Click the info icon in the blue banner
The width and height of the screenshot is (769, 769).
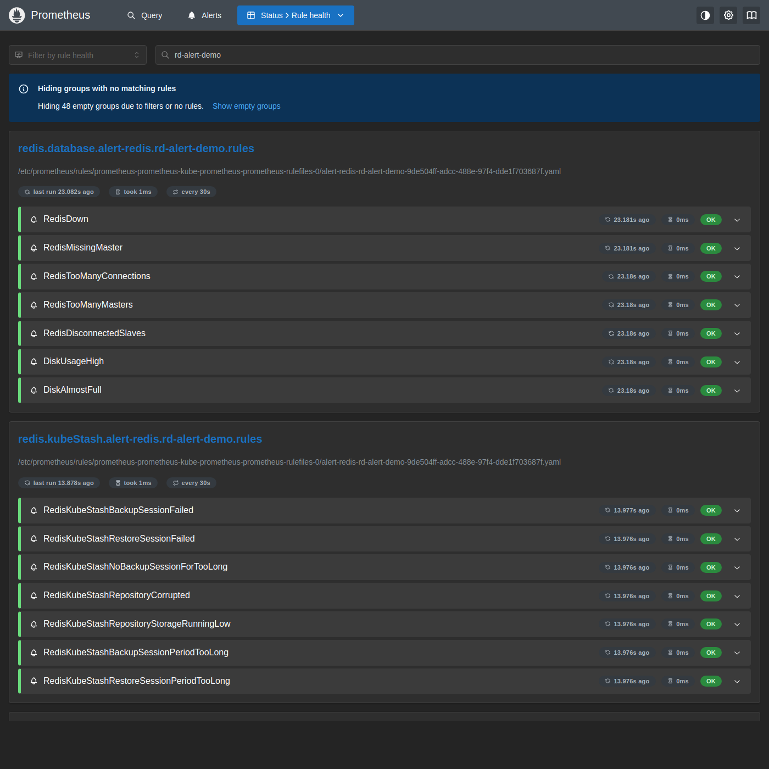click(24, 89)
